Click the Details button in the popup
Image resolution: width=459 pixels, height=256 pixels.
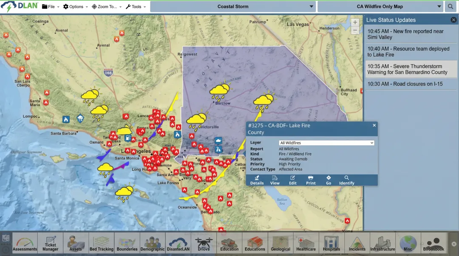click(x=257, y=180)
